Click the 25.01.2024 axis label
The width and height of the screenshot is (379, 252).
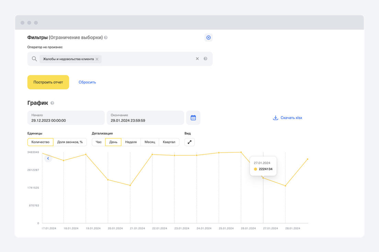click(x=226, y=228)
